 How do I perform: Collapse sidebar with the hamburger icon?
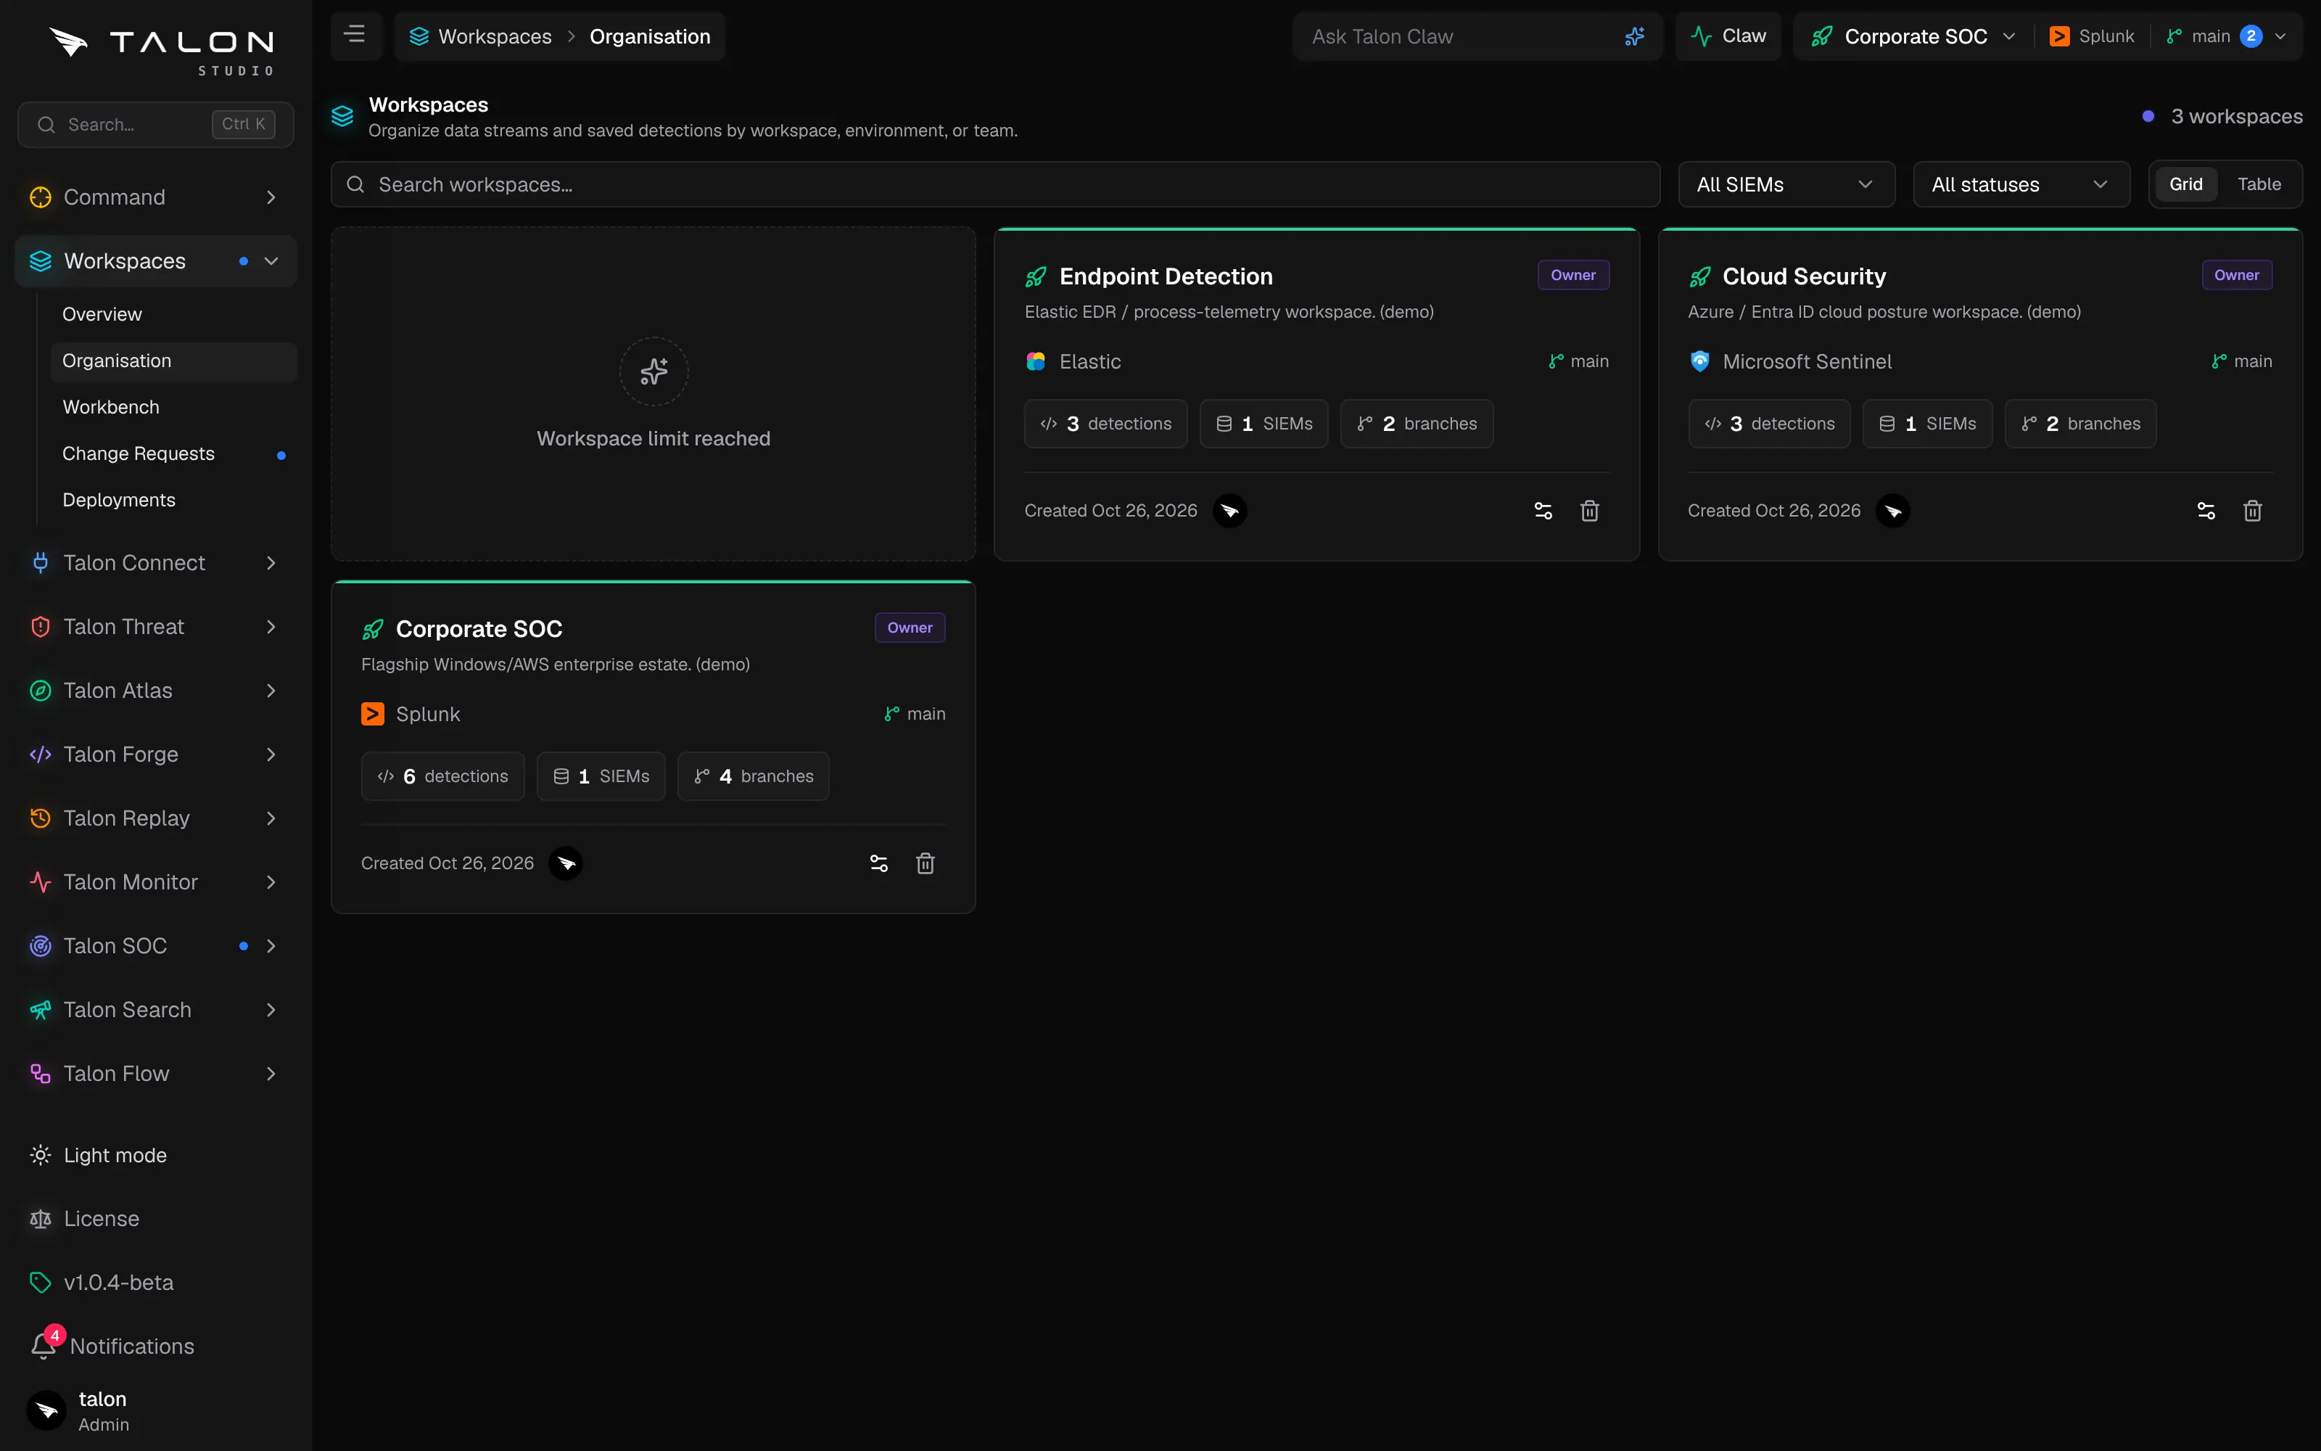(x=355, y=36)
